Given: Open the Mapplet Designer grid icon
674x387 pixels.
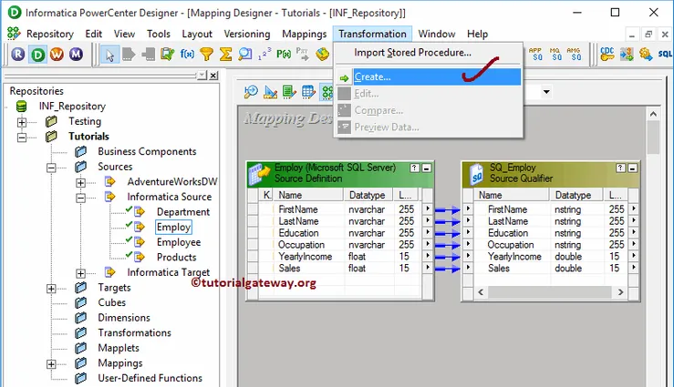Looking at the screenshot, I should (x=308, y=91).
